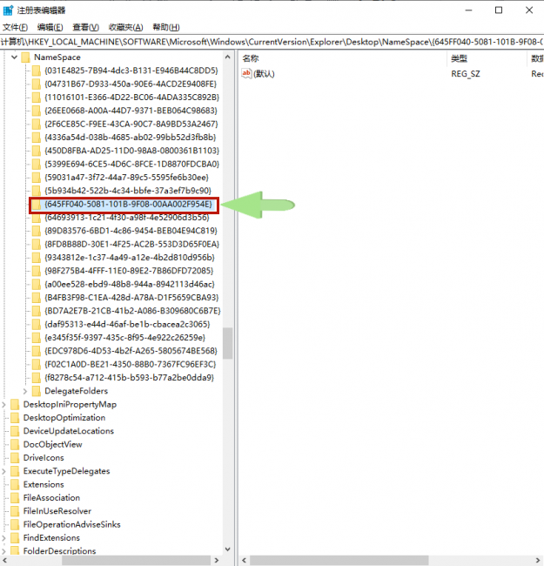The height and width of the screenshot is (566, 544).
Task: Select the (默认) value name
Action: coord(264,74)
